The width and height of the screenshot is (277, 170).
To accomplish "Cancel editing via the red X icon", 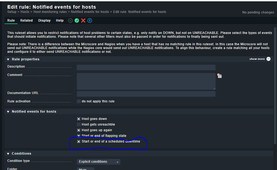I will click(83, 20).
